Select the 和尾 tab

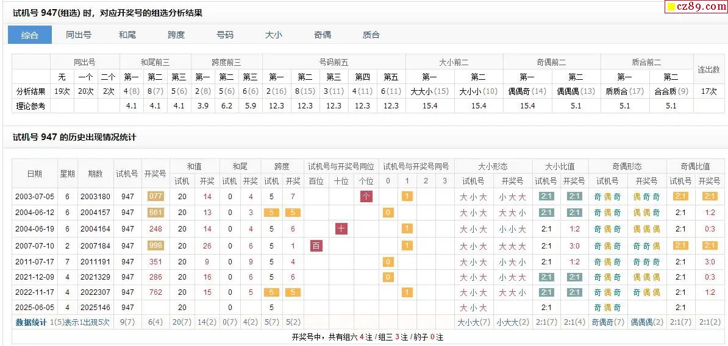[127, 35]
